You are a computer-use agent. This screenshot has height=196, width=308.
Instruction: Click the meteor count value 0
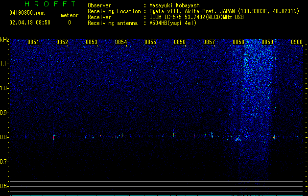click(70, 23)
